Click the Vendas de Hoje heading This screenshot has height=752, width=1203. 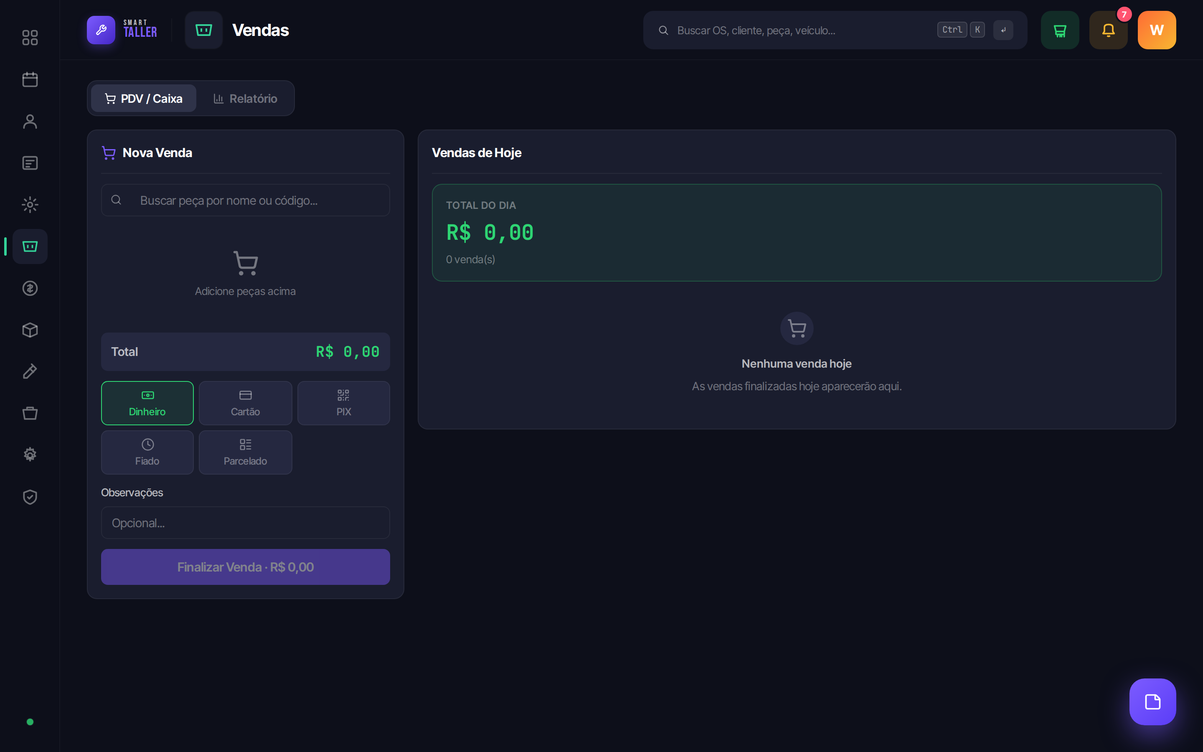(477, 152)
